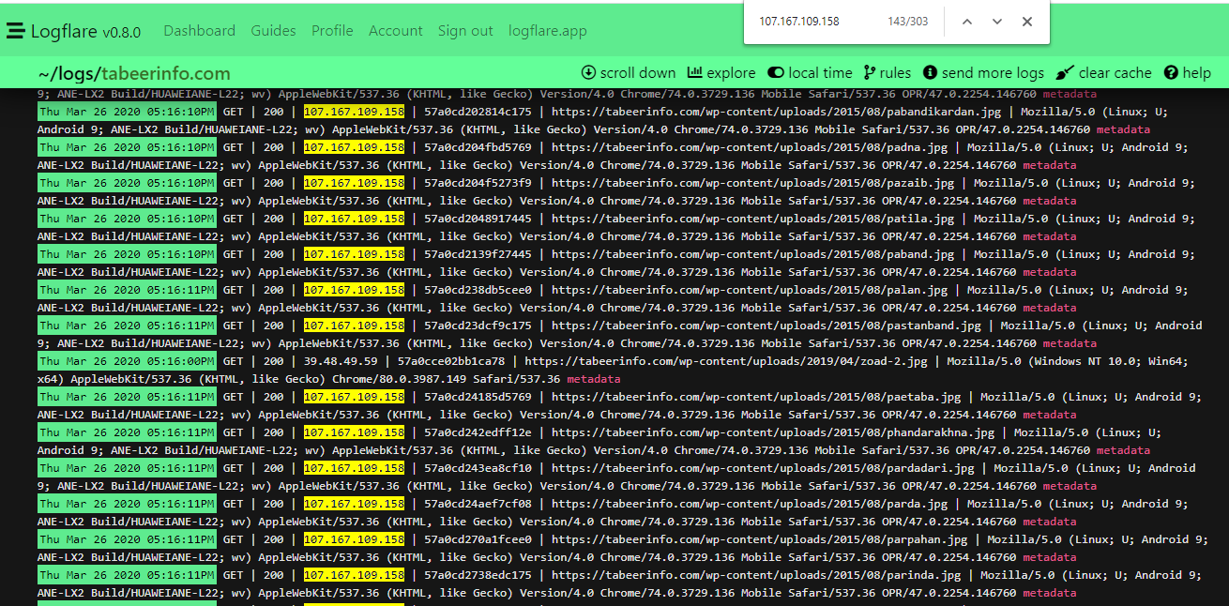Click the timestamp of the padna.jpg entry
This screenshot has width=1229, height=606.
pyautogui.click(x=127, y=147)
